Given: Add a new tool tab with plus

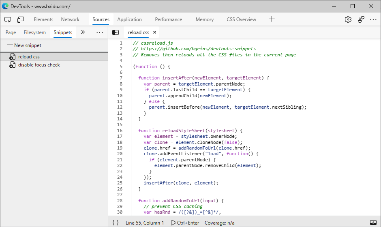Looking at the screenshot, I should click(x=272, y=19).
